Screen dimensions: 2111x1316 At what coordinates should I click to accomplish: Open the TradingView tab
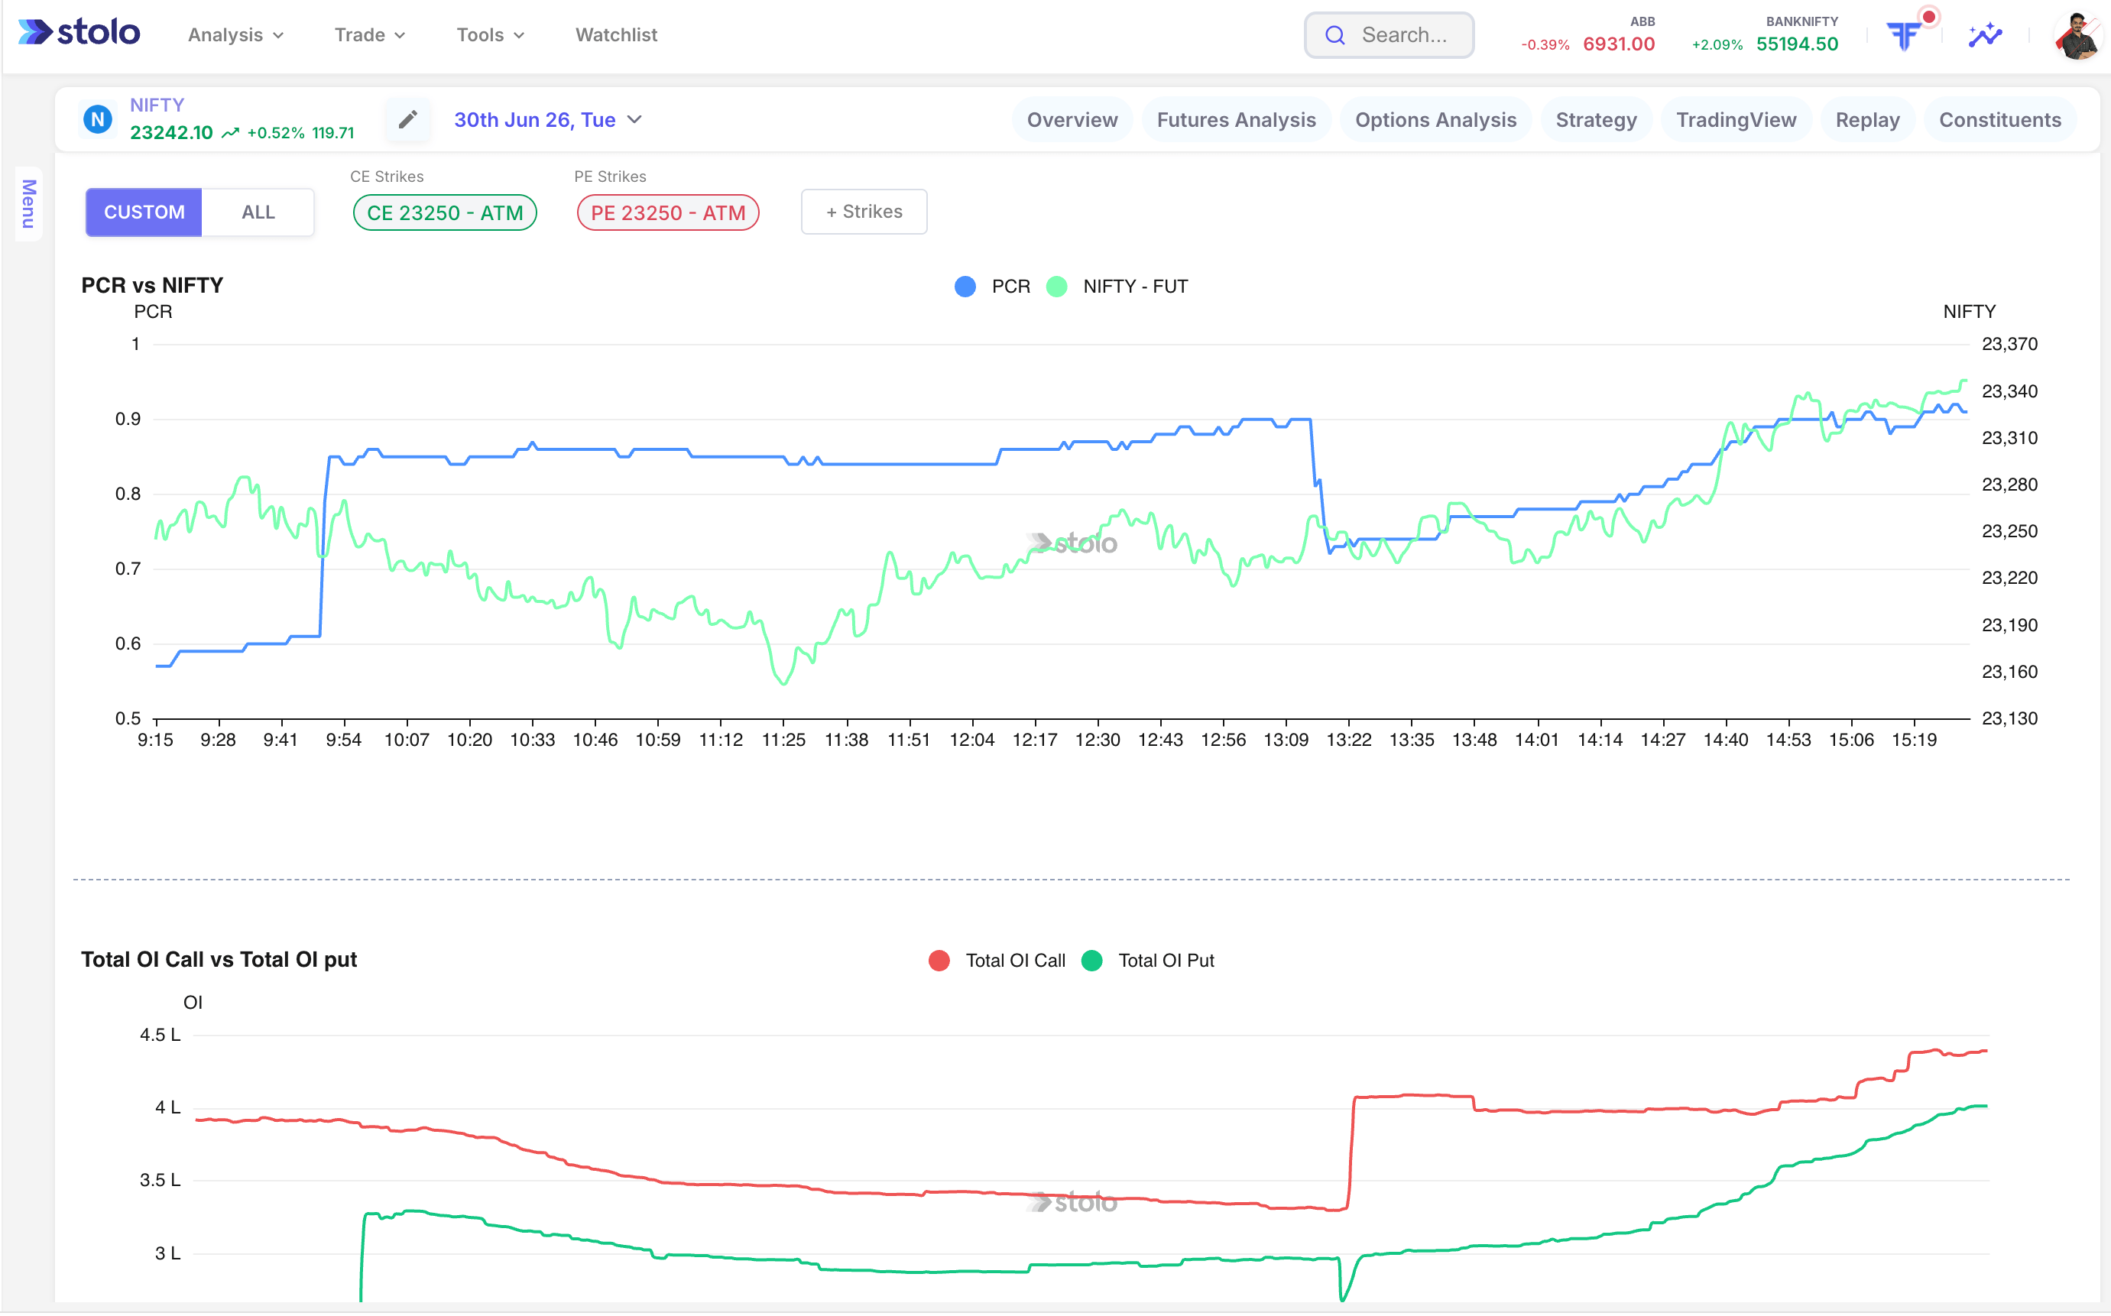pos(1736,120)
